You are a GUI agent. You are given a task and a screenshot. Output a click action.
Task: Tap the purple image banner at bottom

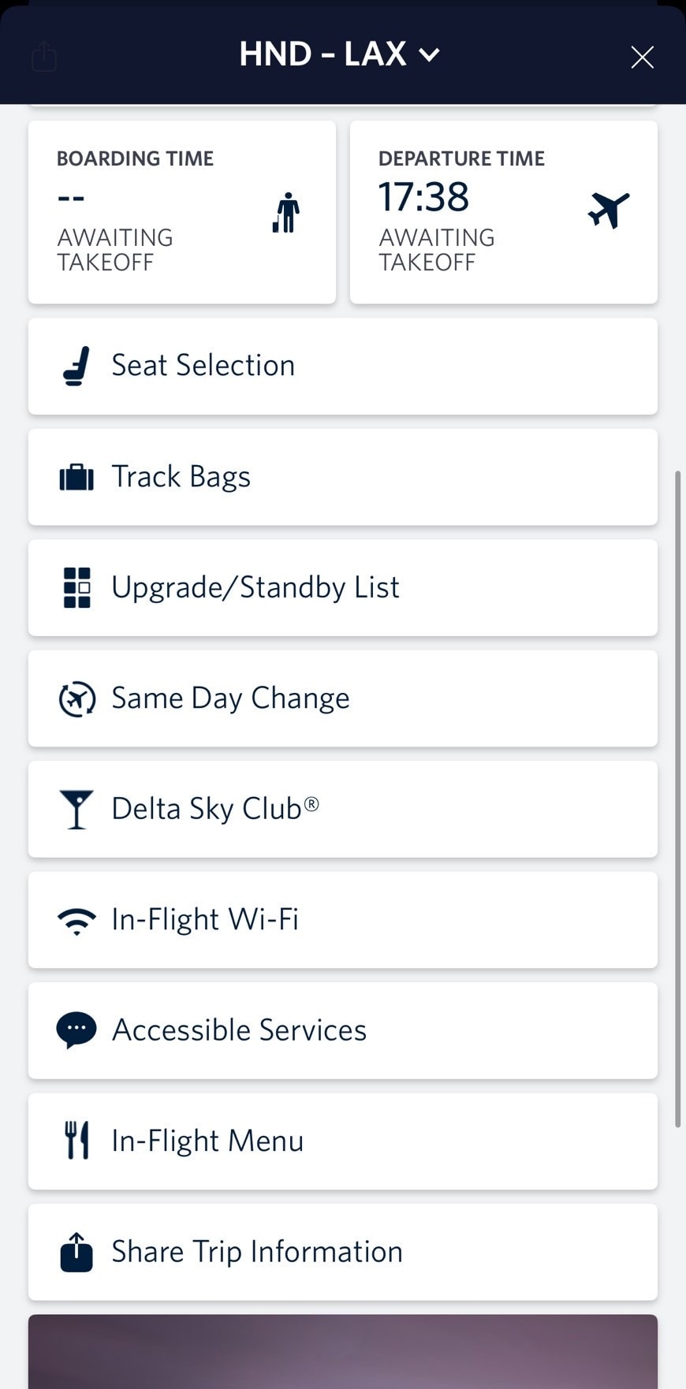pos(343,1351)
